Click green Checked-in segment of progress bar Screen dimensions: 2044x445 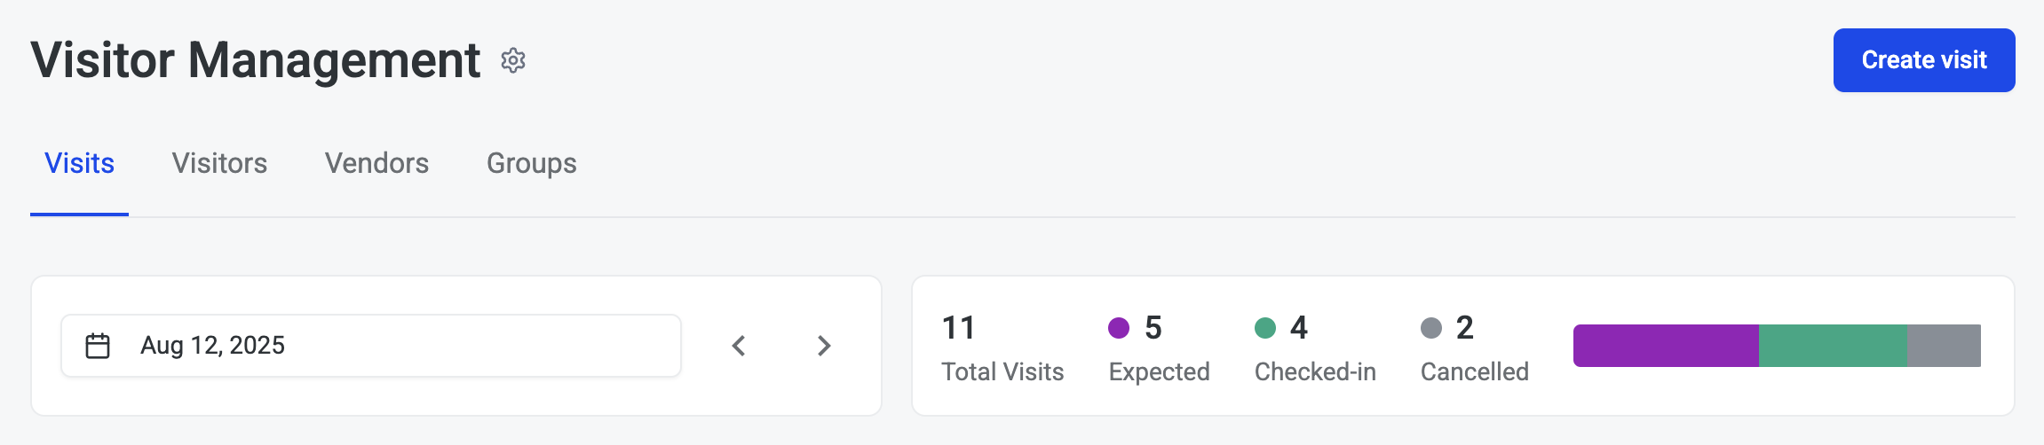(x=1833, y=346)
